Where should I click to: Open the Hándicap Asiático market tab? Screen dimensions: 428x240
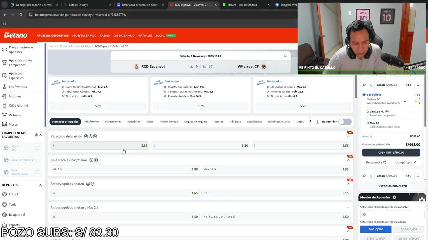tap(279, 122)
